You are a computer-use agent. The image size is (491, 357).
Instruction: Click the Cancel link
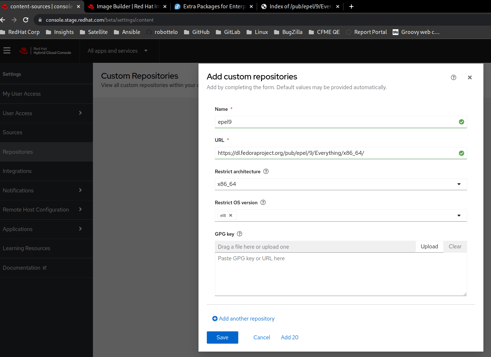[x=262, y=338]
